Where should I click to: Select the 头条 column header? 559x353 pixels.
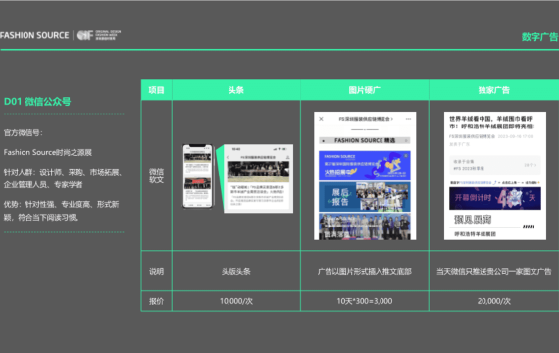(x=236, y=90)
